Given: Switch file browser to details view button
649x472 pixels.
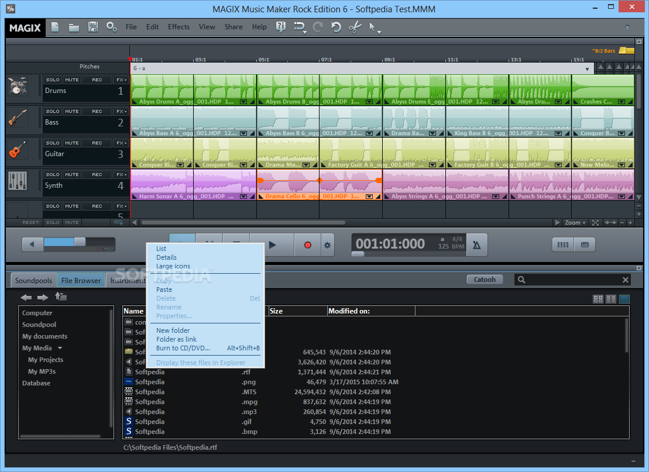Looking at the screenshot, I should tap(624, 299).
